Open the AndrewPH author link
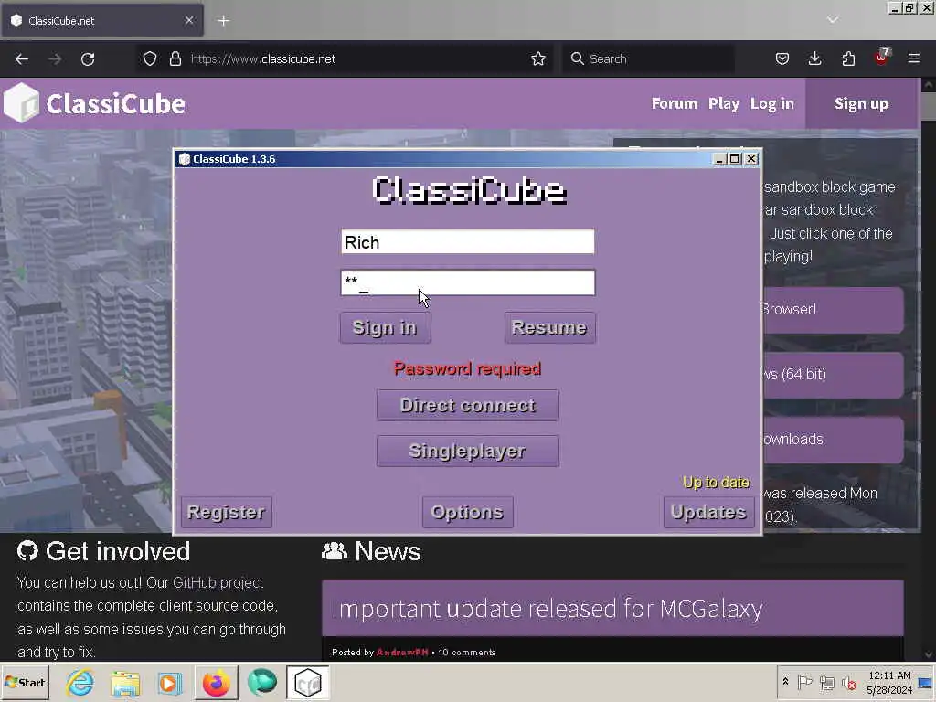 coord(402,653)
